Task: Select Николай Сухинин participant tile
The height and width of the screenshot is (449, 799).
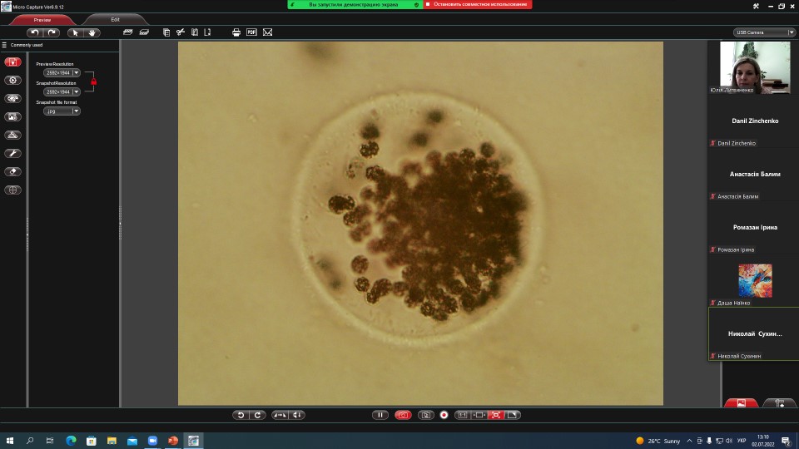Action: click(754, 334)
